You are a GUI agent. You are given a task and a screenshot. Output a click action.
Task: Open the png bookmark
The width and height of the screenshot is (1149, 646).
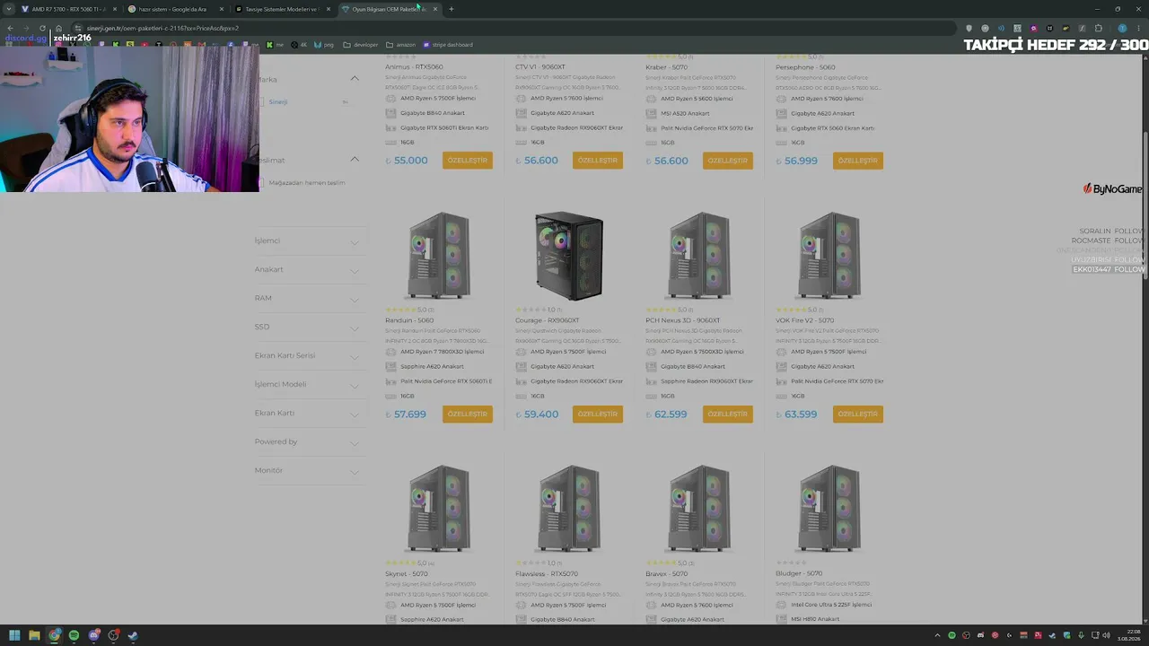tap(323, 45)
